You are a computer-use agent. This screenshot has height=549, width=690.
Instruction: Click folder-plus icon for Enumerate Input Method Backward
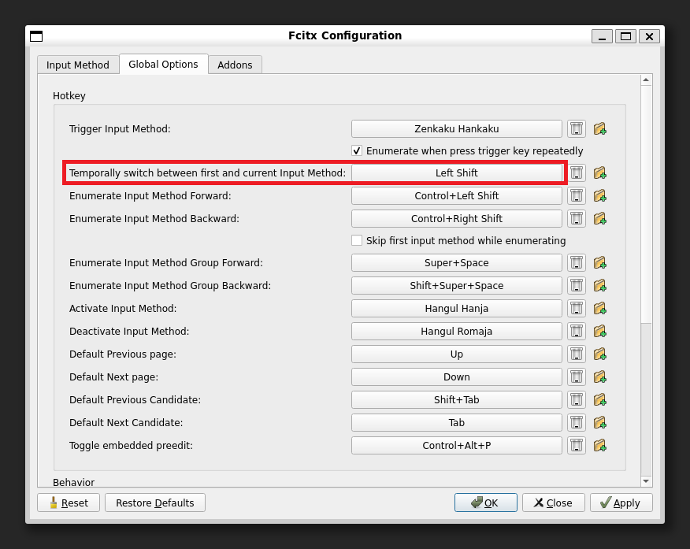[x=599, y=219]
